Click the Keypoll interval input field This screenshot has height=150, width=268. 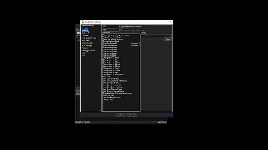click(x=111, y=26)
